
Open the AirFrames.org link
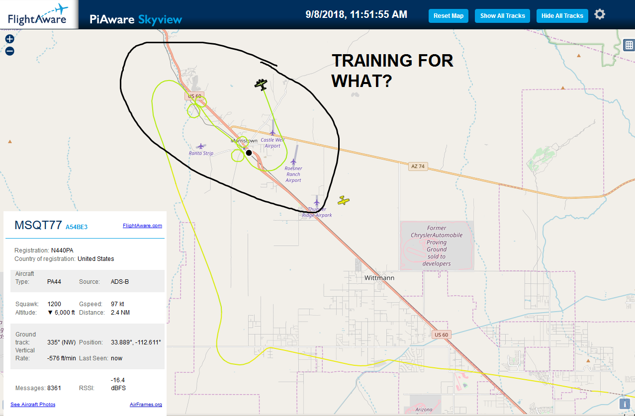[x=146, y=405]
